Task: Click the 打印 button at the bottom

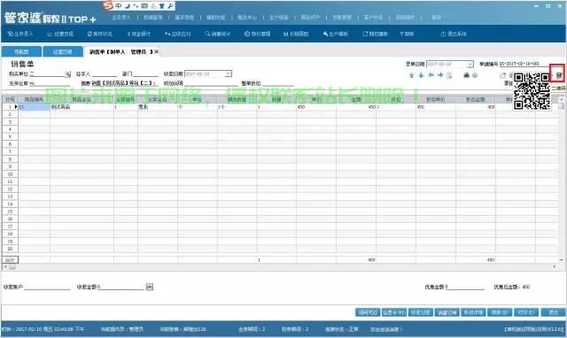Action: [x=526, y=312]
